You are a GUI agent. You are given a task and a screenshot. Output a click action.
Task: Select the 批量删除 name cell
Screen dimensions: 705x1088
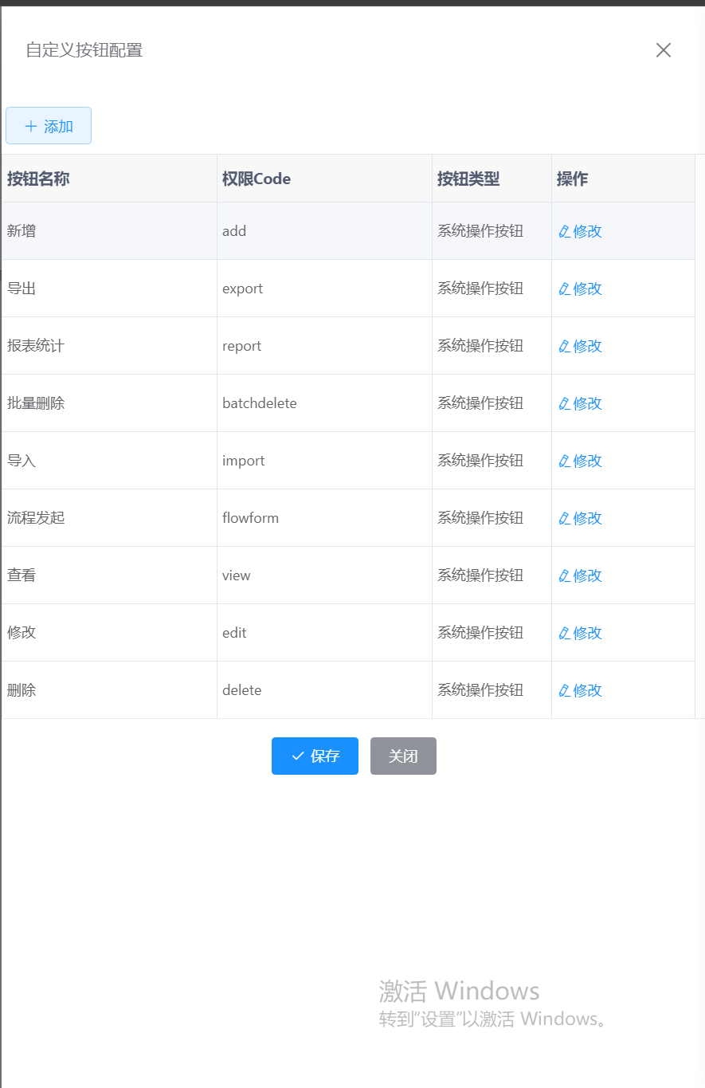[x=36, y=403]
